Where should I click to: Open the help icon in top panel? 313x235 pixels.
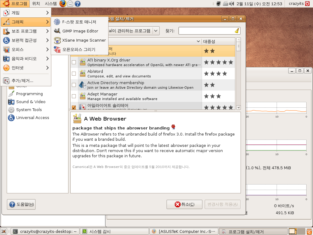click(77, 4)
